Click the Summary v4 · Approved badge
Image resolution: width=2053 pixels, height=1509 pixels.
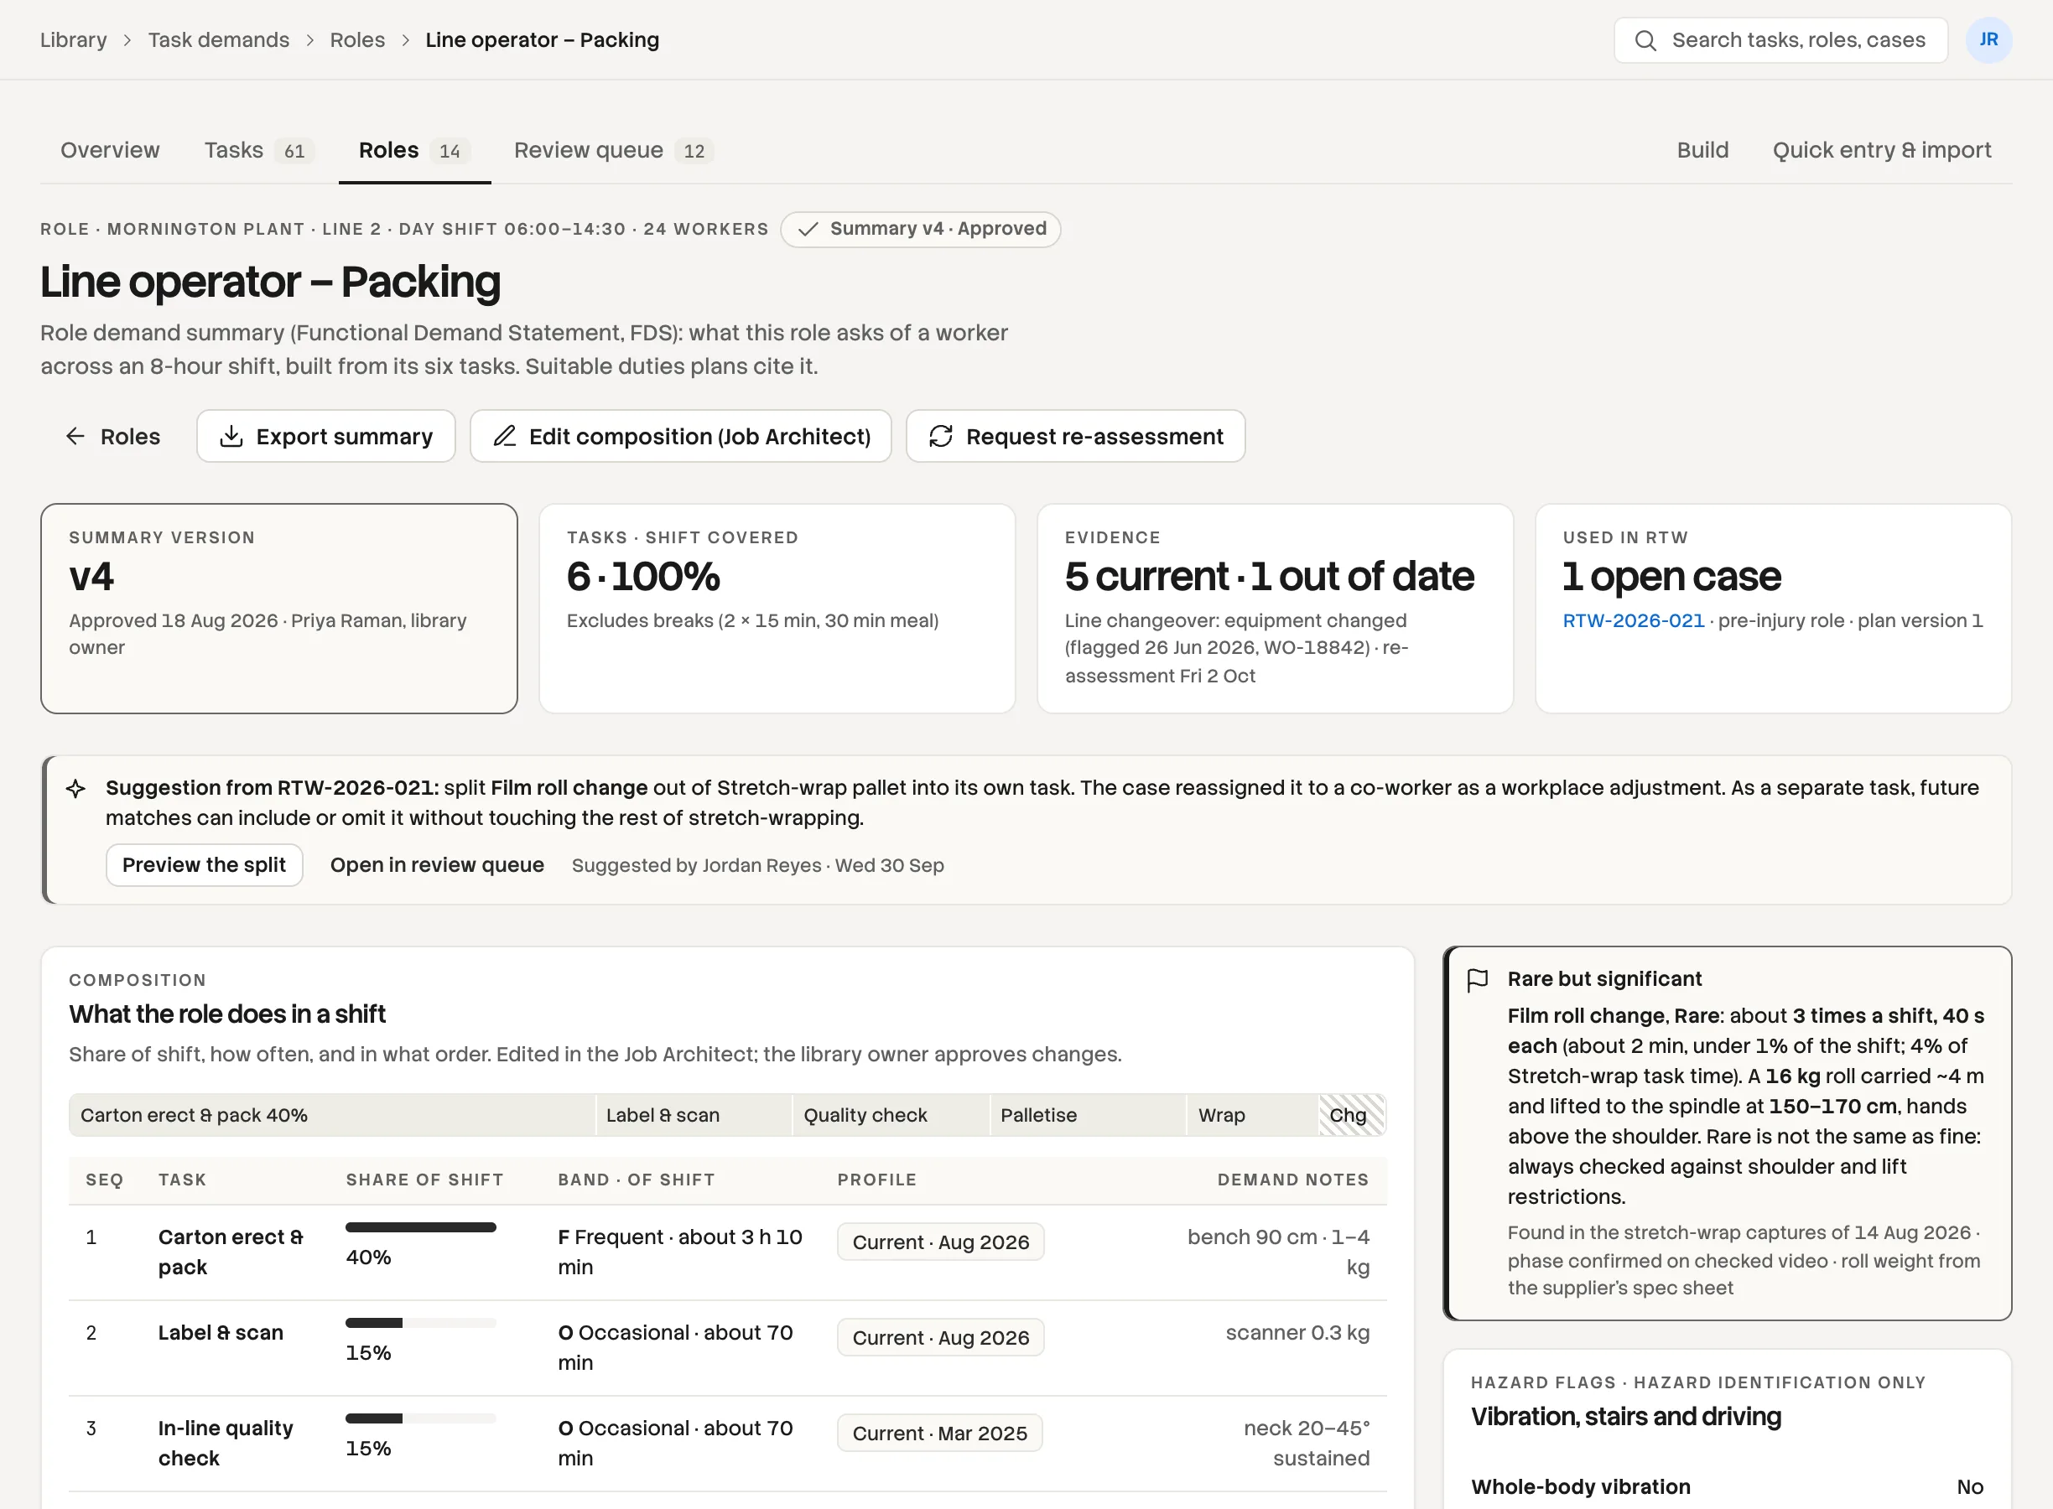click(920, 229)
